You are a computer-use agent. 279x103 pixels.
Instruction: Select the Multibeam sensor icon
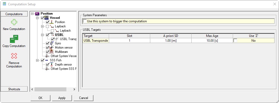click(51, 52)
